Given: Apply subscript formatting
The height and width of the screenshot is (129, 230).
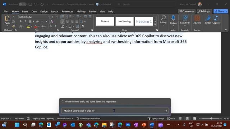Looking at the screenshot, I should pos(42,21).
